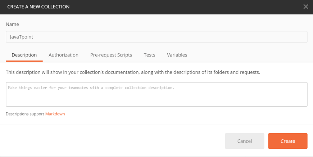The image size is (313, 157).
Task: Click the CREATE A NEW COLLECTION title
Action: coord(38,6)
